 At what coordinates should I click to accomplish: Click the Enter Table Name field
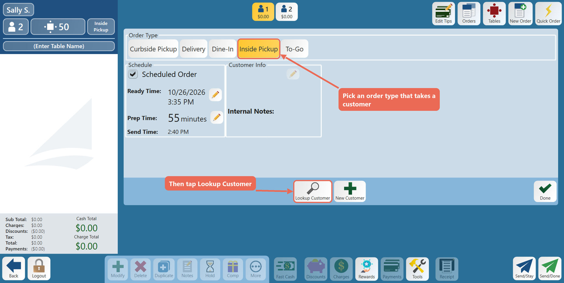[59, 46]
